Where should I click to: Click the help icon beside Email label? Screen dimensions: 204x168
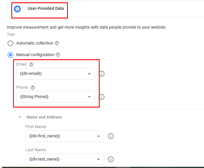(x=31, y=64)
